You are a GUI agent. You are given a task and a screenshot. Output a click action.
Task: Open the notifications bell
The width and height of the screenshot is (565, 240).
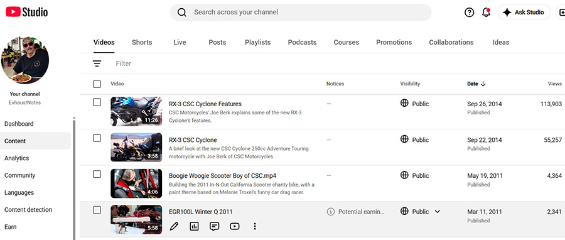click(x=486, y=13)
